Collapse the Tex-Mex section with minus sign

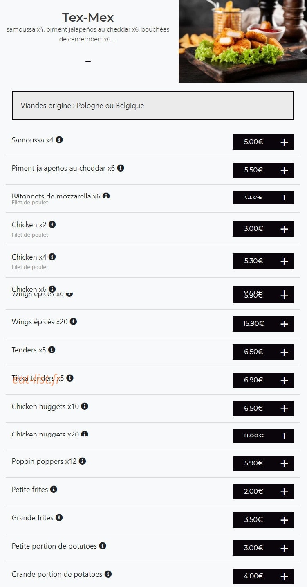click(x=88, y=62)
